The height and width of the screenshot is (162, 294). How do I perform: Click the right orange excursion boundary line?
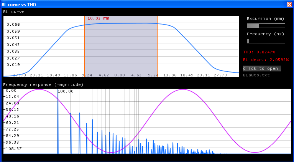click(x=157, y=46)
